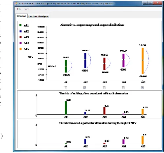Tick the checkbox under Alt3
This screenshot has height=153, width=164.
pos(104,88)
